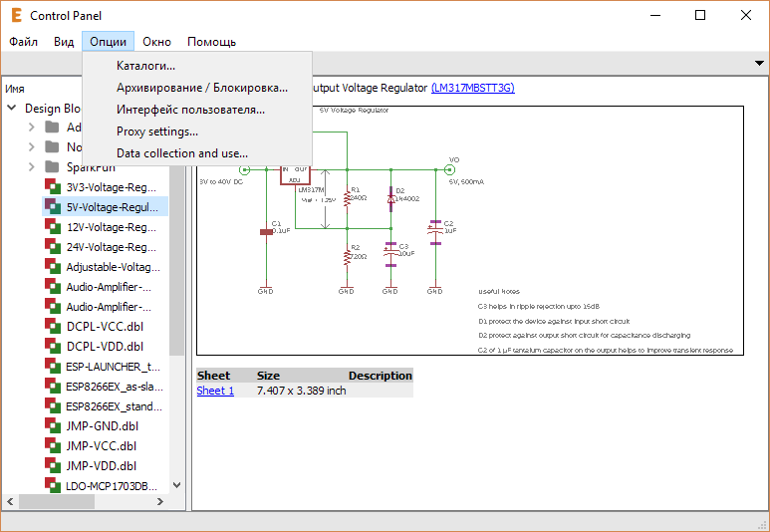Expand the 'Ad' folder node
This screenshot has height=532, width=770.
pos(32,128)
